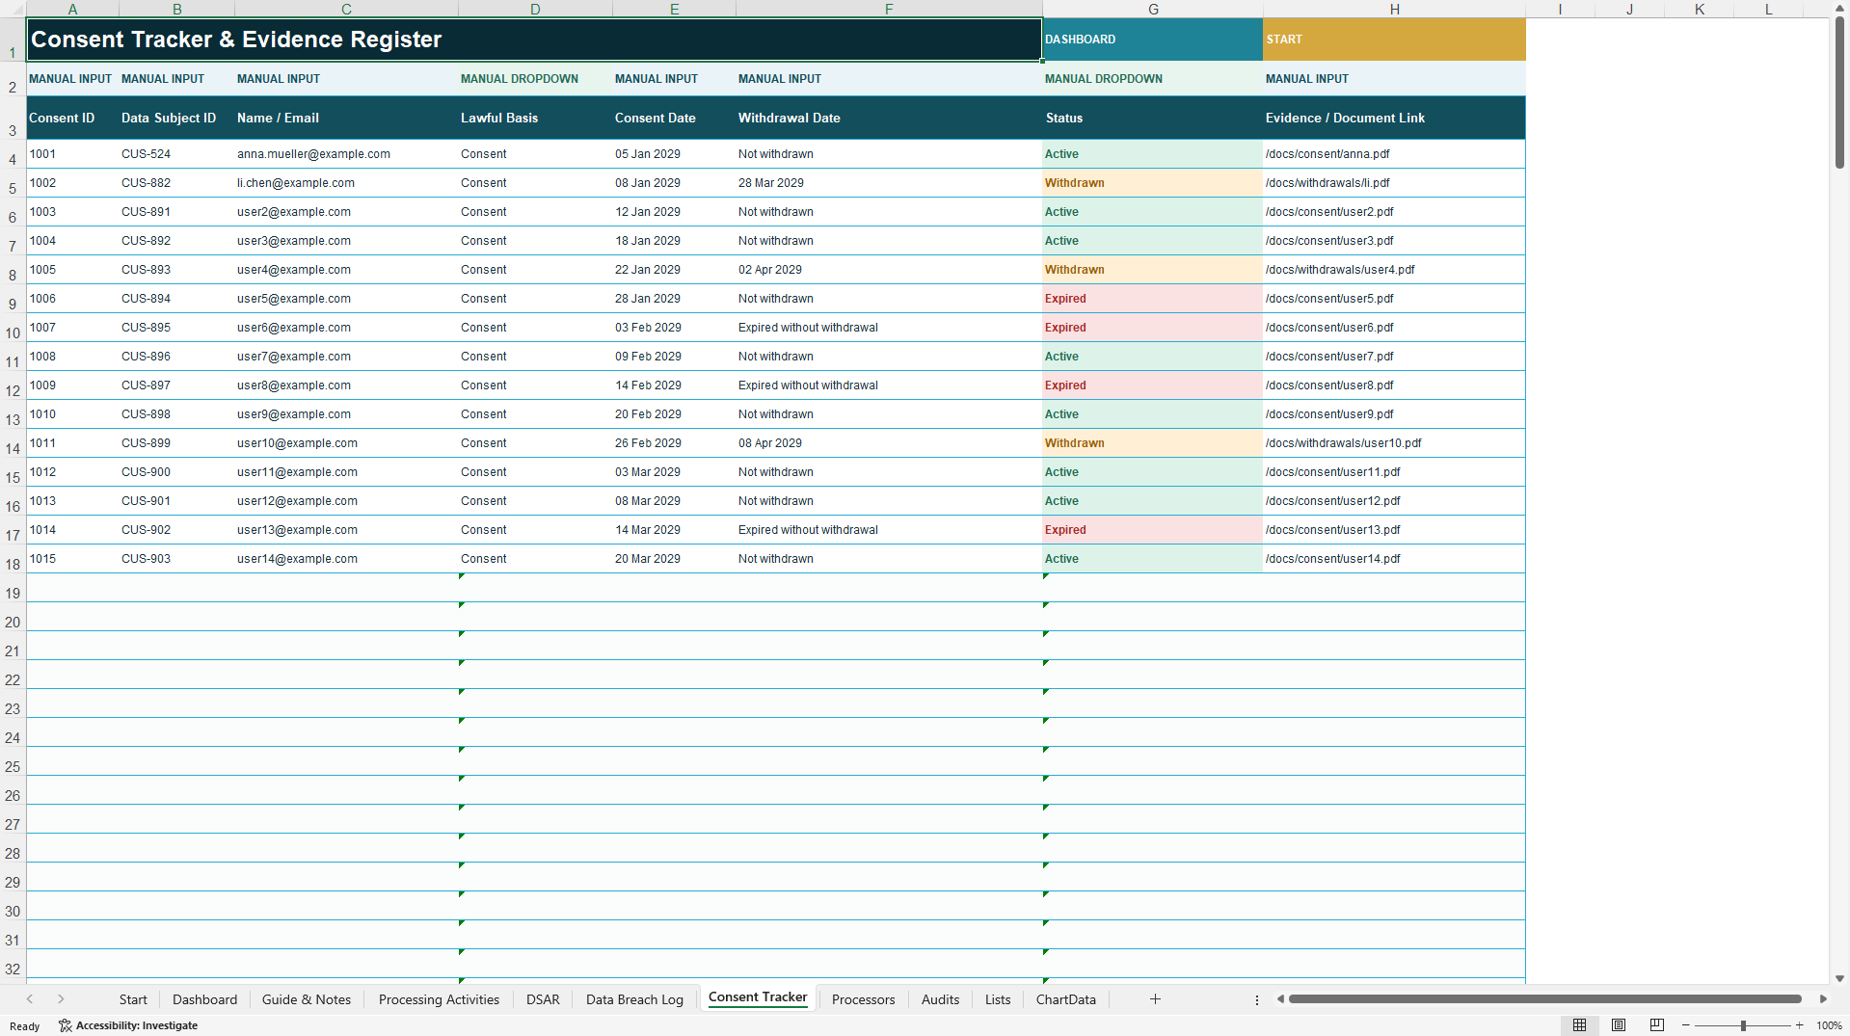Click zoom in plus icon

click(1800, 1025)
